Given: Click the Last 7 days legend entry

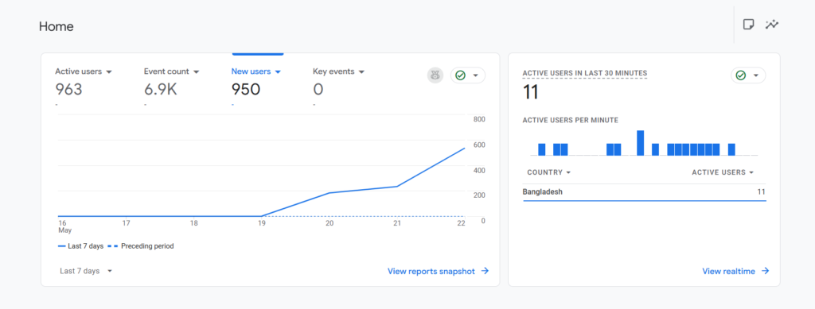Looking at the screenshot, I should point(80,246).
